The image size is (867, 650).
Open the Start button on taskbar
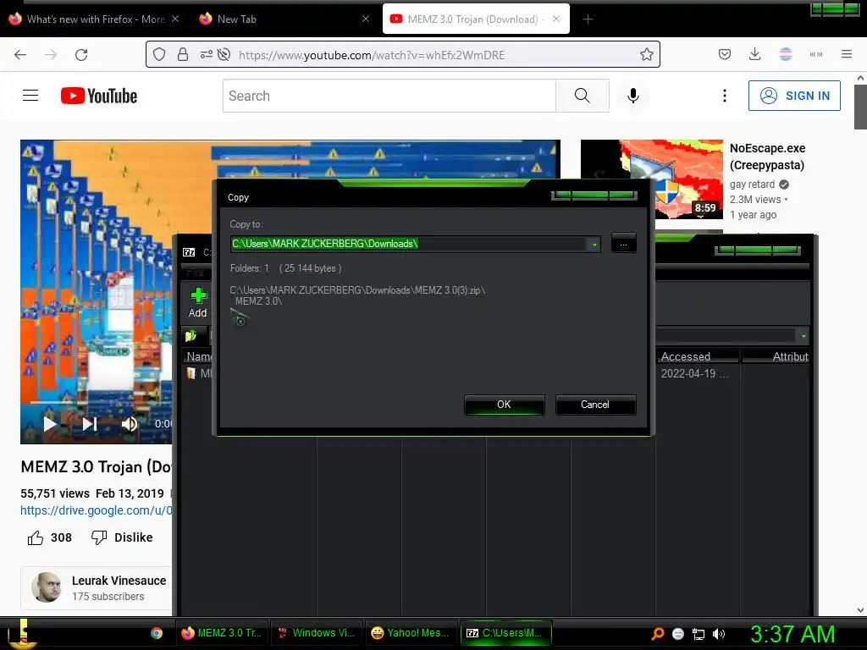pos(22,633)
